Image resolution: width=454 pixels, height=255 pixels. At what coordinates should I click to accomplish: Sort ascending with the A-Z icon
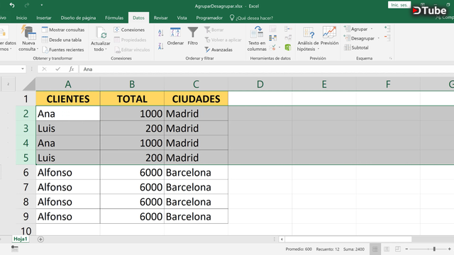tap(161, 33)
